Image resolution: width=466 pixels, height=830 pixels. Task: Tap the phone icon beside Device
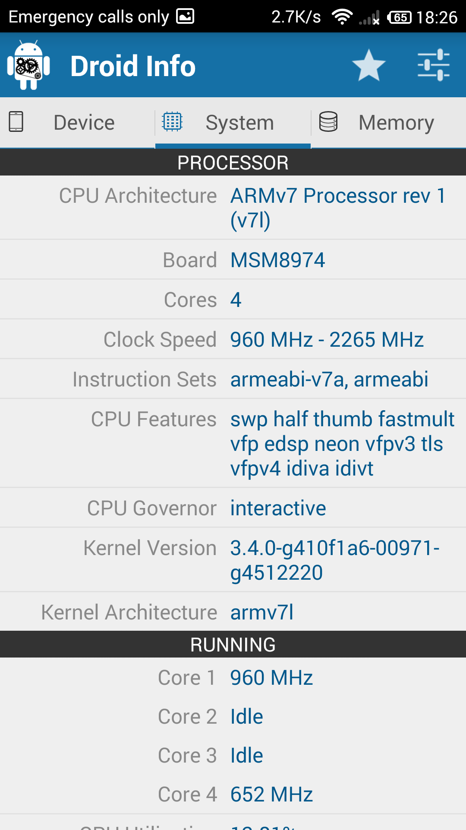click(16, 121)
